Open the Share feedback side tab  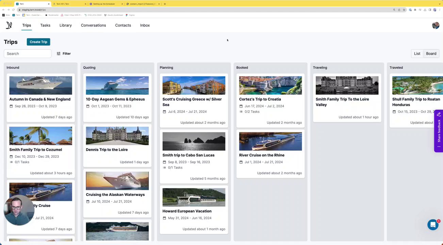[439, 131]
